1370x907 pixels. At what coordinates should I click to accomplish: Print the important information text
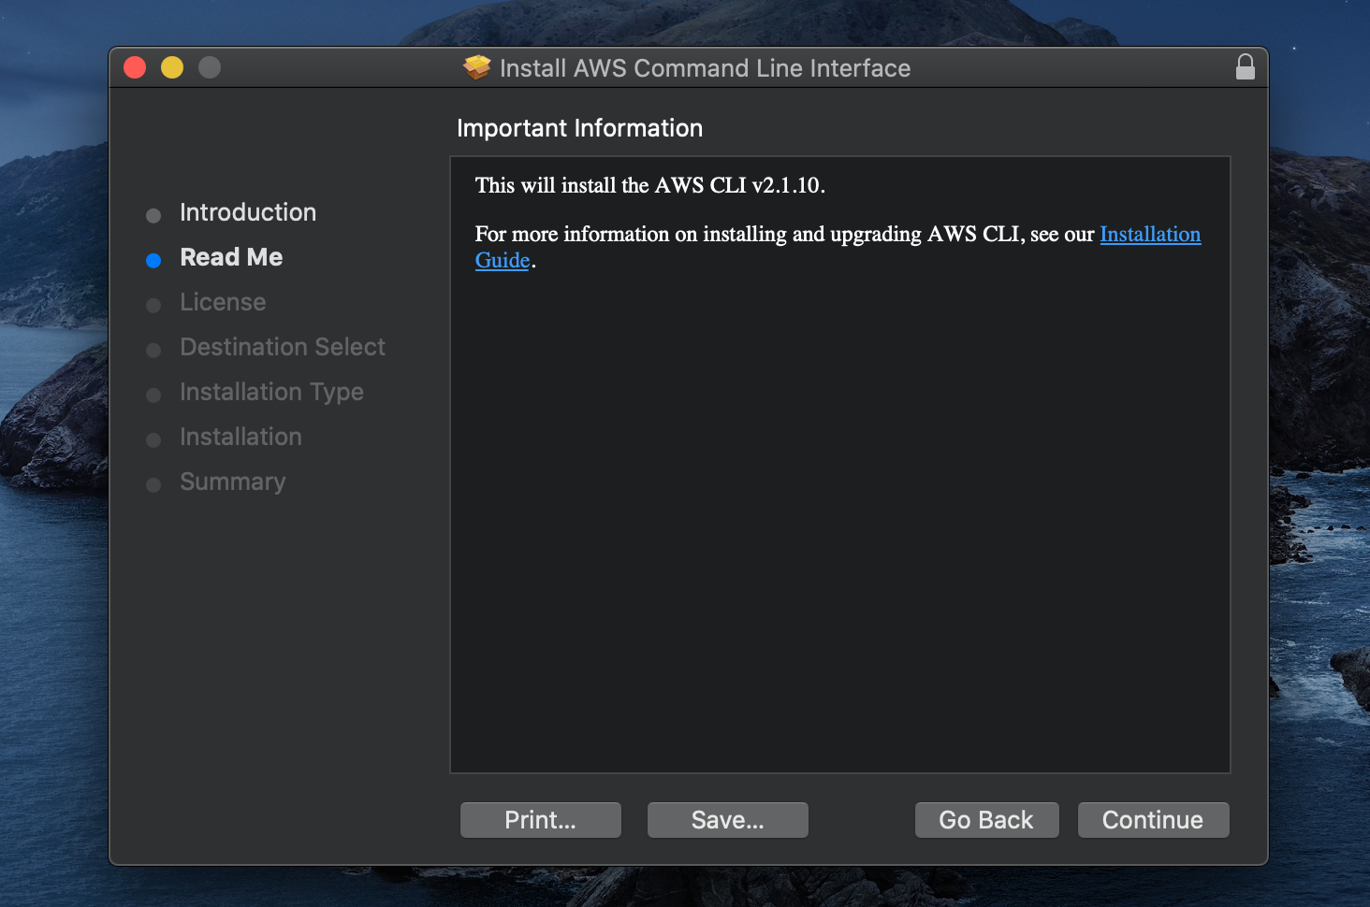540,820
